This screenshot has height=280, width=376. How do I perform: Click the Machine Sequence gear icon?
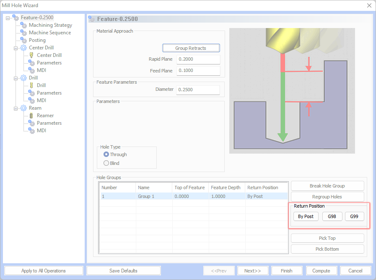[23, 33]
